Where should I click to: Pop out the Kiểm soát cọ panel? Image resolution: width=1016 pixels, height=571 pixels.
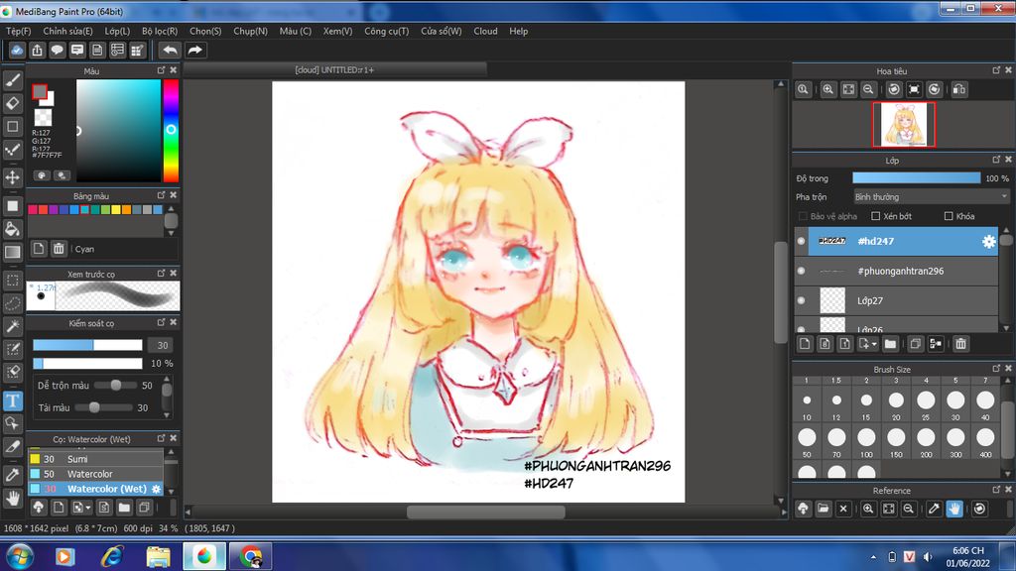161,322
